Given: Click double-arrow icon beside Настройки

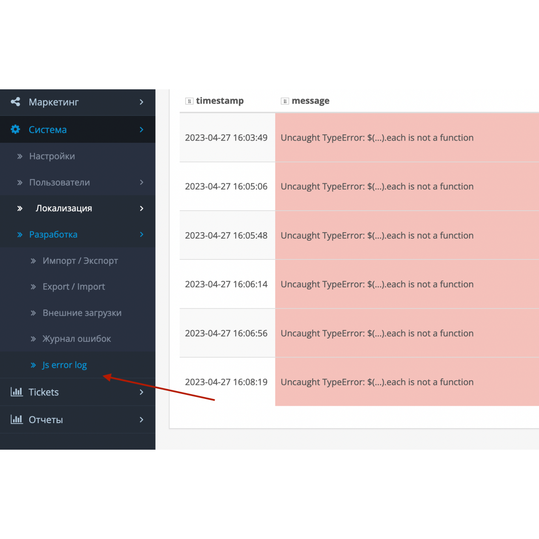Looking at the screenshot, I should tap(20, 156).
